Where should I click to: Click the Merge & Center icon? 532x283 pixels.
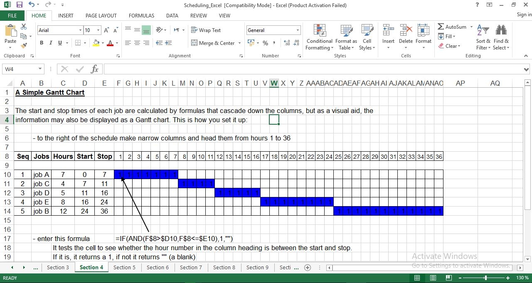click(213, 43)
